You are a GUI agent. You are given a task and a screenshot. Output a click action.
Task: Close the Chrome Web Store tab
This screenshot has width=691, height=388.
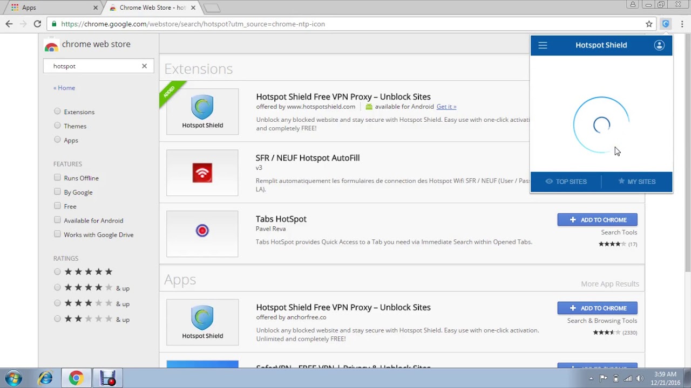click(193, 8)
